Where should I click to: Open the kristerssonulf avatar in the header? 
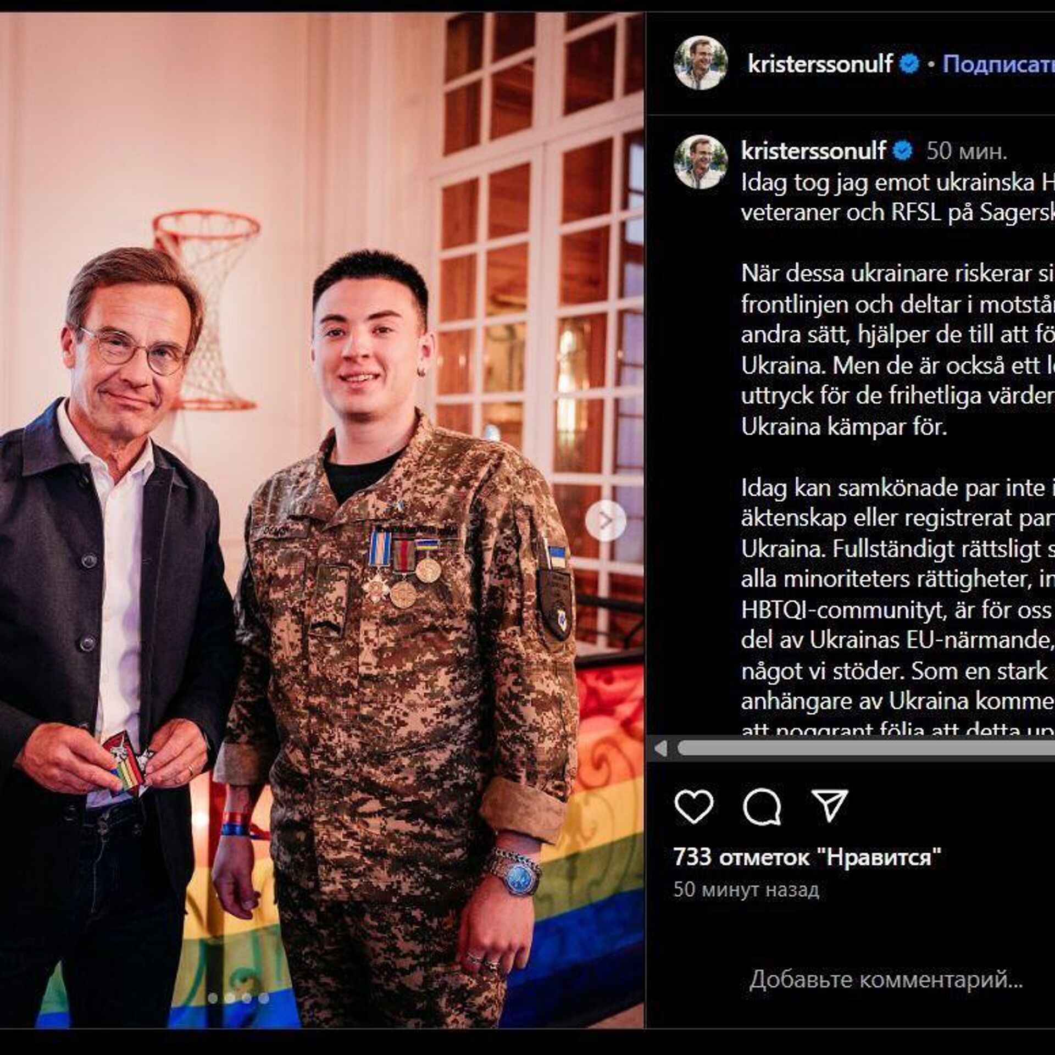(x=701, y=63)
